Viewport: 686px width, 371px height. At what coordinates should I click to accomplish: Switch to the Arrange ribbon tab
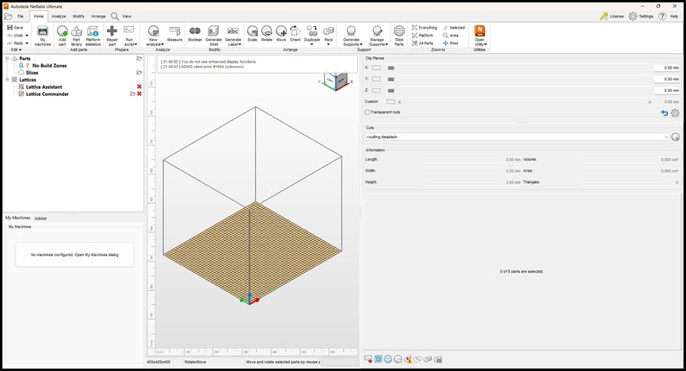(98, 16)
